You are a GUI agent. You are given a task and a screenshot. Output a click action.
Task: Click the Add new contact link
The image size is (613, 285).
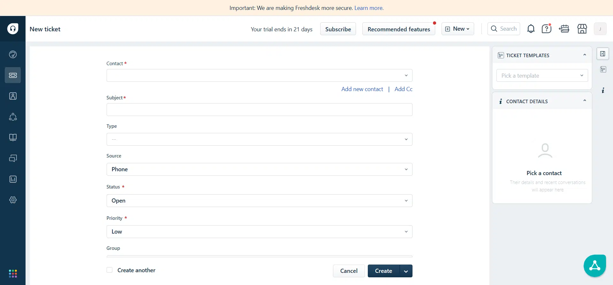[x=362, y=89]
